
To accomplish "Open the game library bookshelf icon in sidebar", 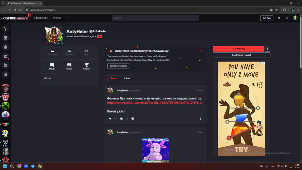I will [x=5, y=74].
